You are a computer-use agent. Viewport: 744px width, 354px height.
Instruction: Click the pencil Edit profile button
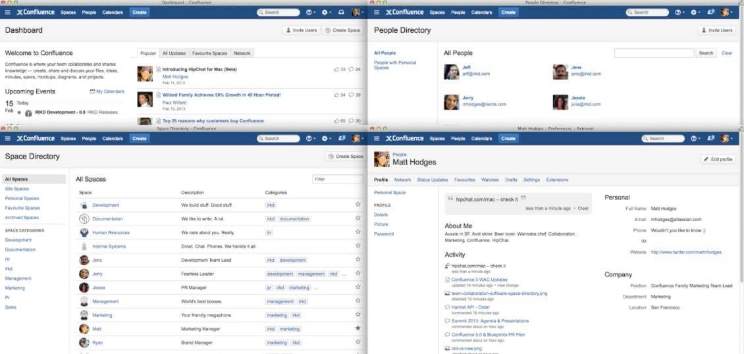[718, 159]
